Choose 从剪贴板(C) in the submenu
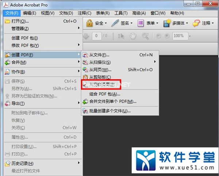This screenshot has height=176, width=219. (120, 77)
